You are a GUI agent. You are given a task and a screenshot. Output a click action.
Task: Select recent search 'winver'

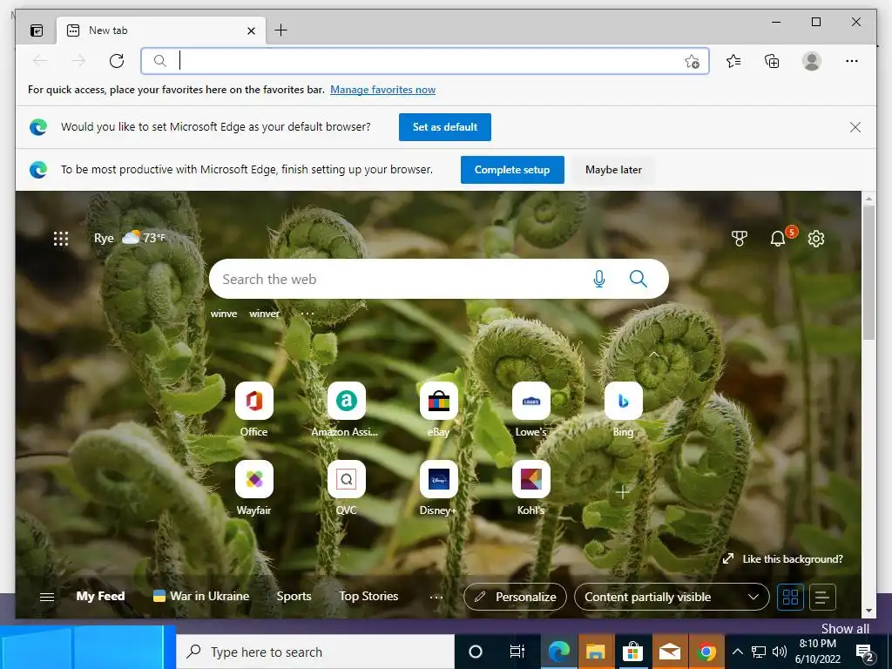[265, 314]
